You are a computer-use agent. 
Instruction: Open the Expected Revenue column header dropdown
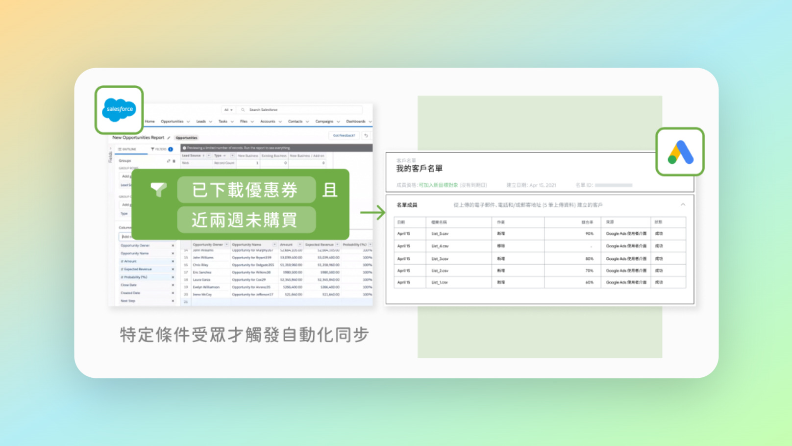coord(337,245)
